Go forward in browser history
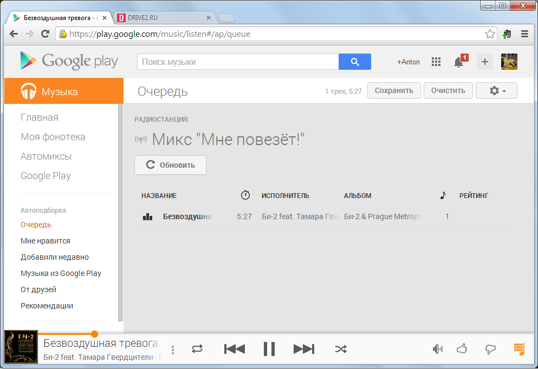Image resolution: width=538 pixels, height=369 pixels. tap(29, 34)
